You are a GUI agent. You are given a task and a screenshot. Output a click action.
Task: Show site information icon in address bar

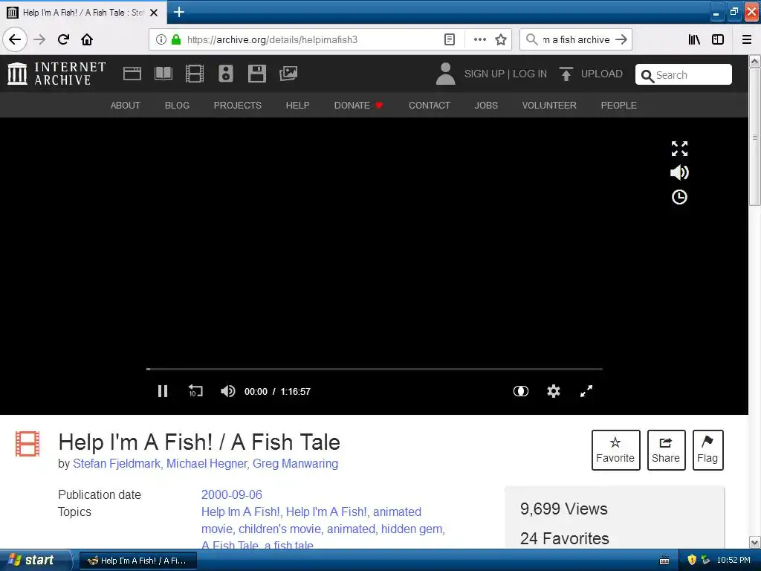(x=161, y=39)
